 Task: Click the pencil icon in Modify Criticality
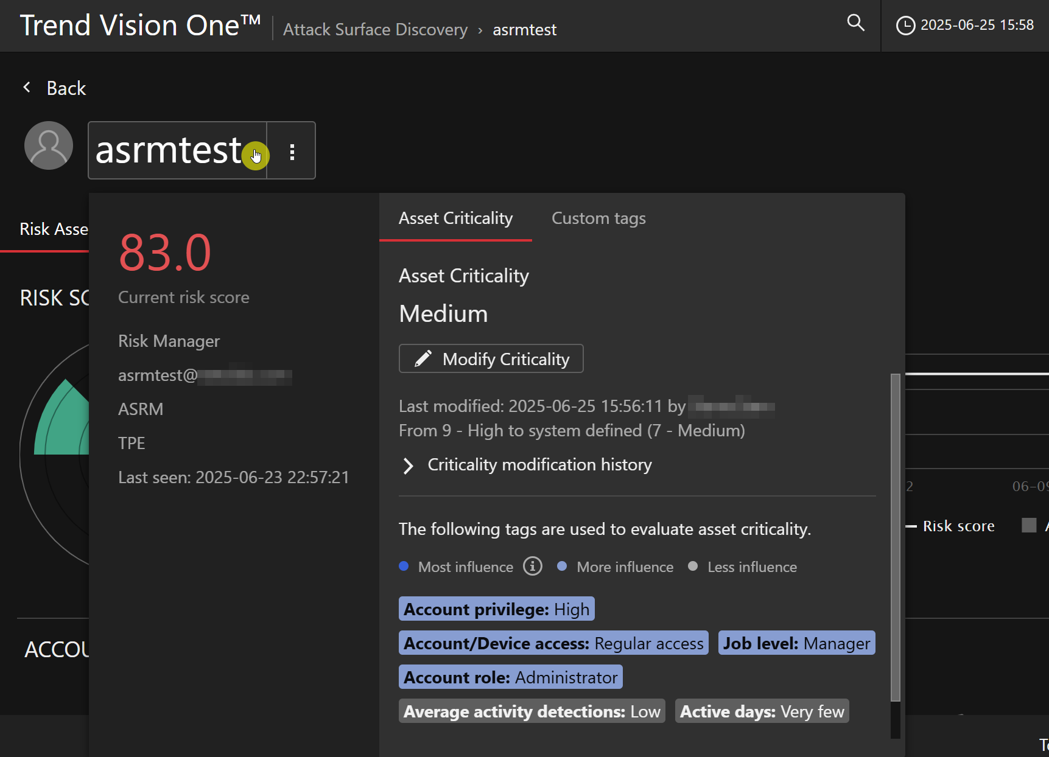(x=423, y=358)
